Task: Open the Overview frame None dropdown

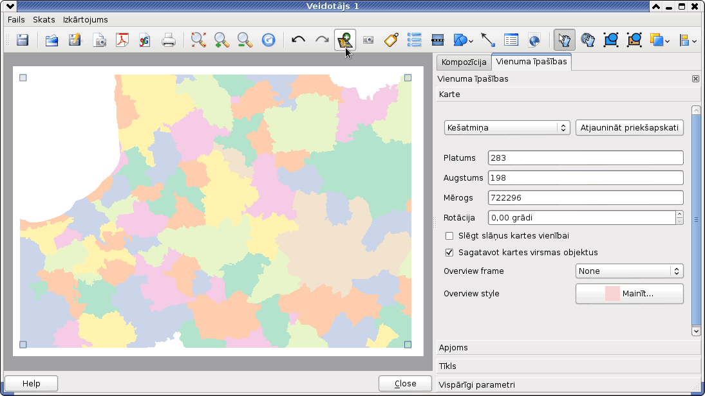Action: (630, 271)
